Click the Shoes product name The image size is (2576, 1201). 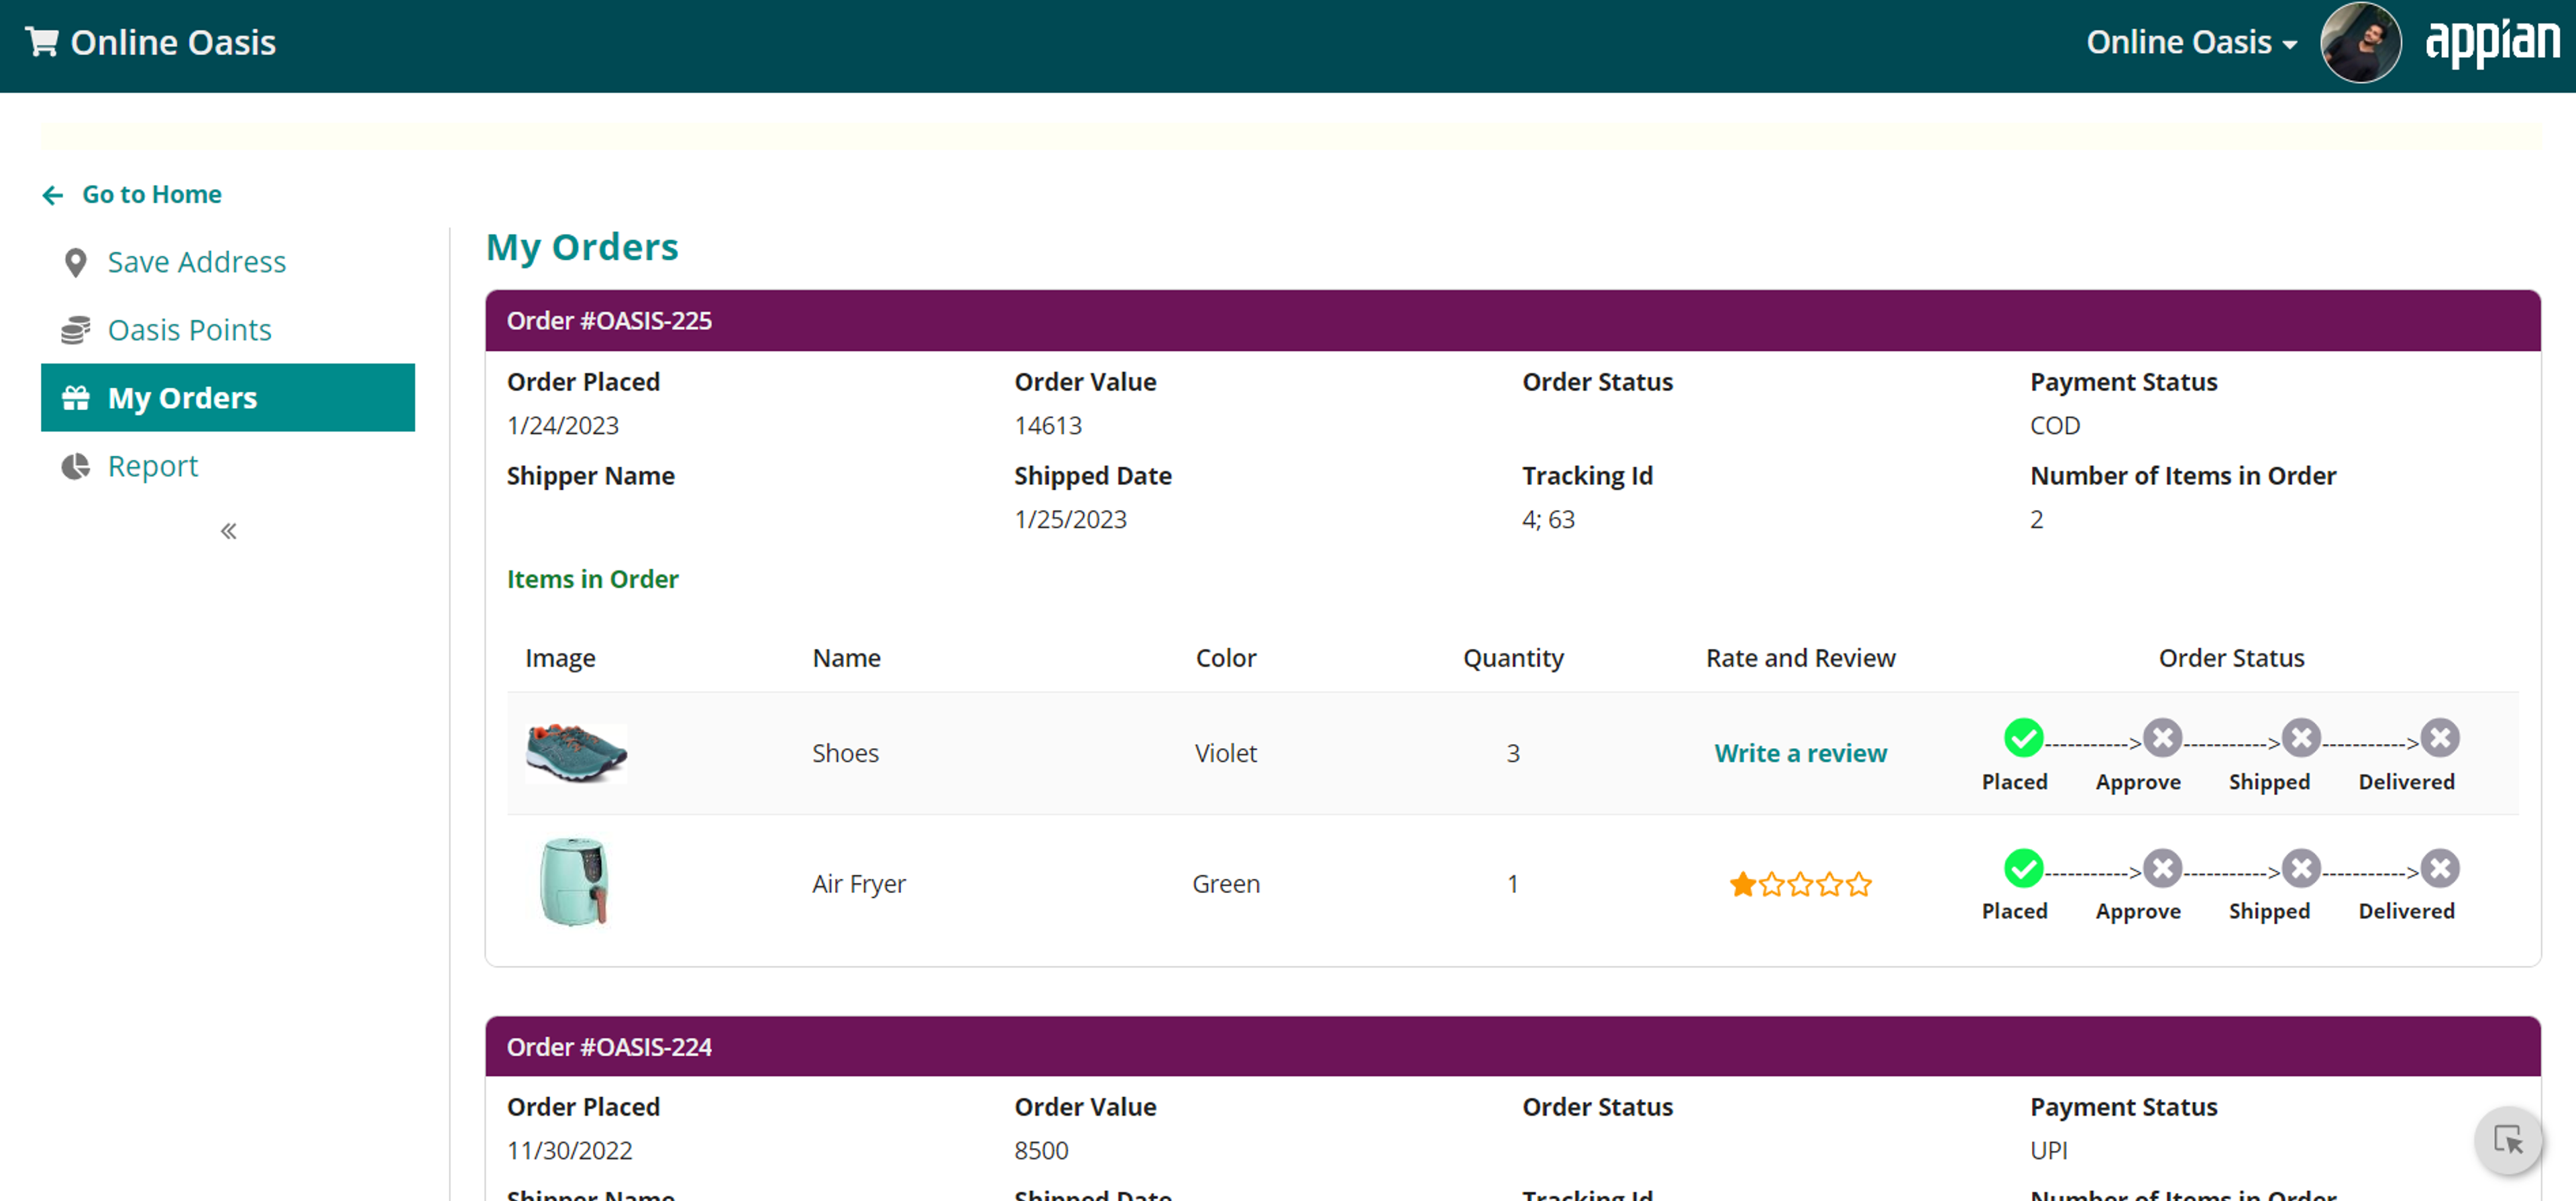pyautogui.click(x=845, y=753)
